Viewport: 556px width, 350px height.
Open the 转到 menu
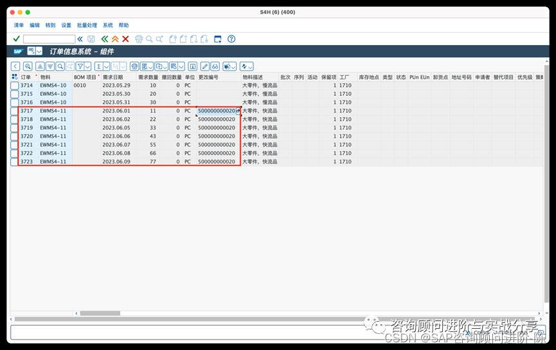pos(50,25)
